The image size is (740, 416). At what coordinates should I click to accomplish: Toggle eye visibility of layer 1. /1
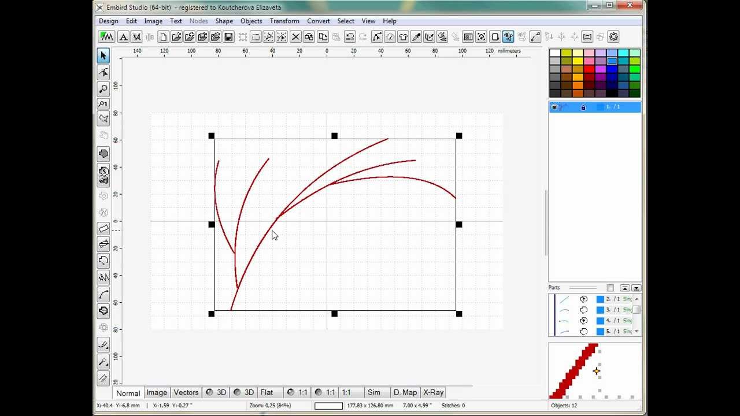[554, 107]
